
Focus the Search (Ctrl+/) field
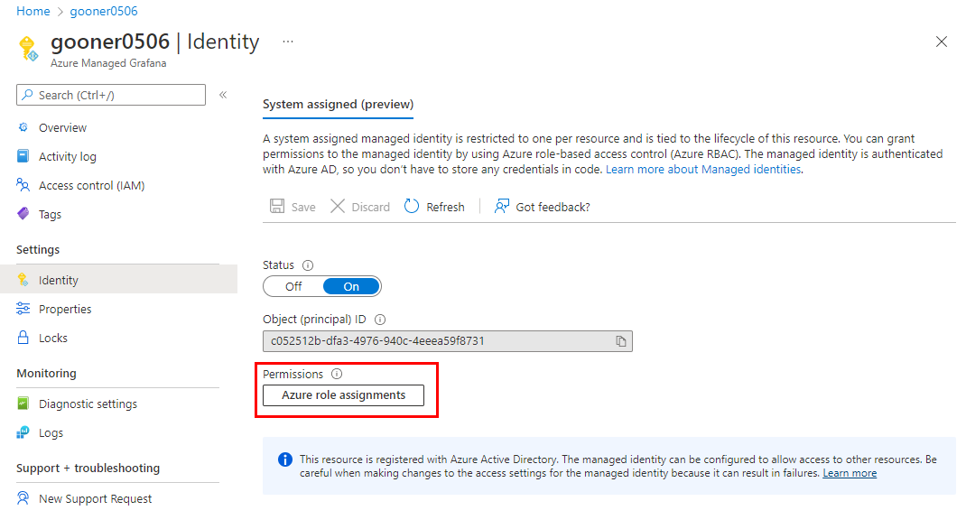click(111, 95)
